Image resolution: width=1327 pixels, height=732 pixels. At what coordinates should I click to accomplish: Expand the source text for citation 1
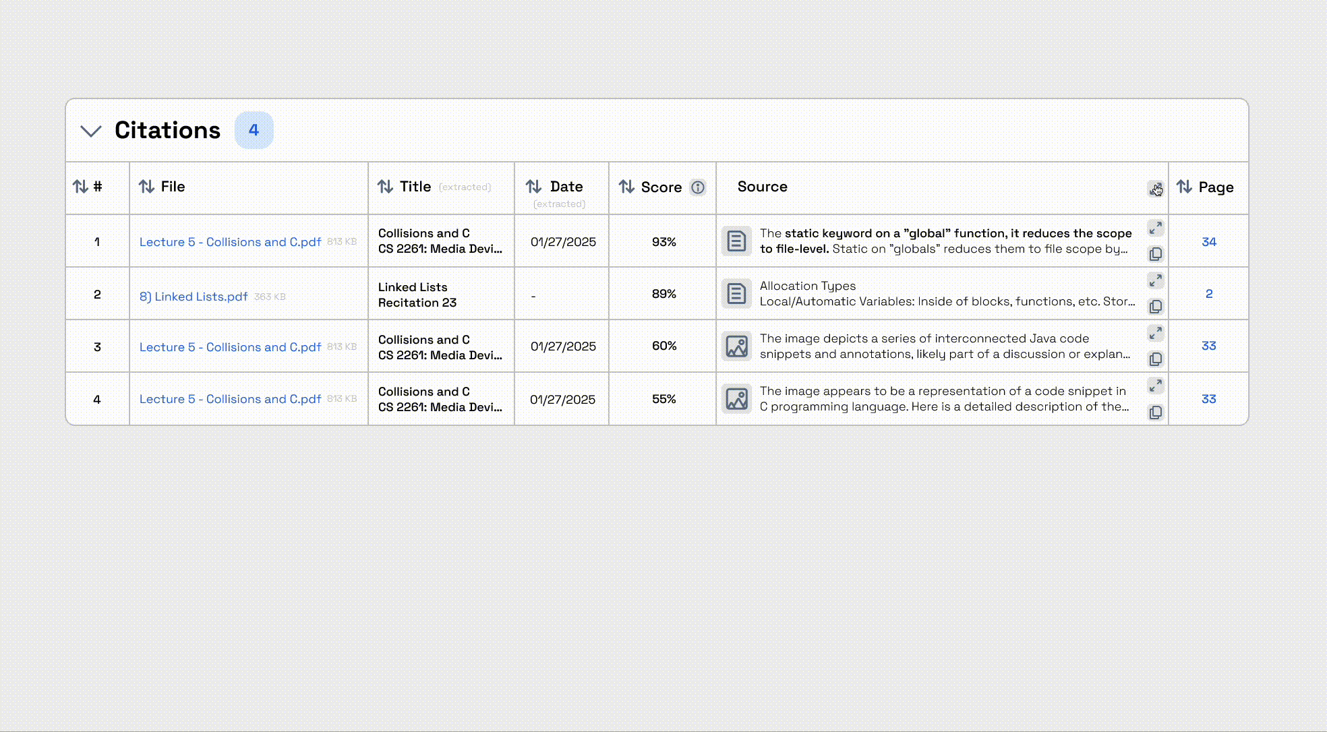coord(1155,228)
